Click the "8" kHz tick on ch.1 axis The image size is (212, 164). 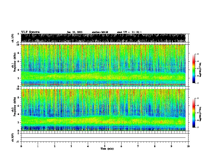18,53
